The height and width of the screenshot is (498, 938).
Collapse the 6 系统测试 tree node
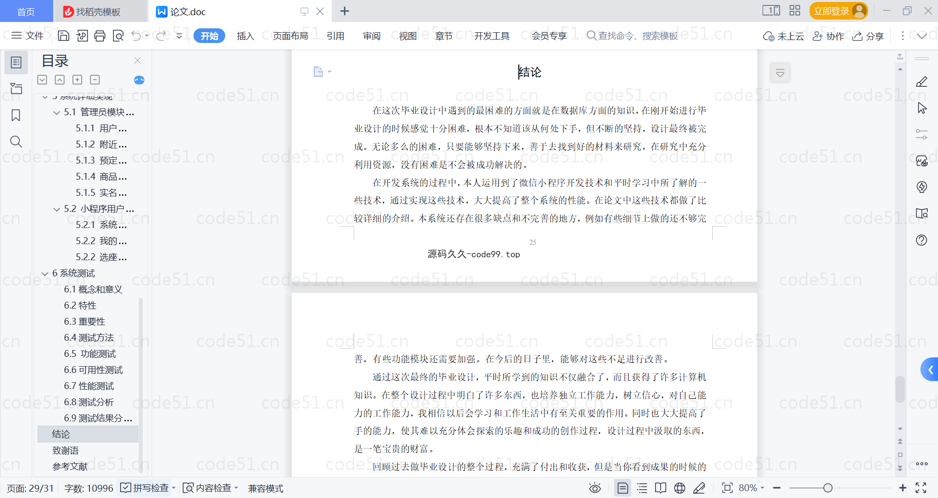tap(45, 274)
